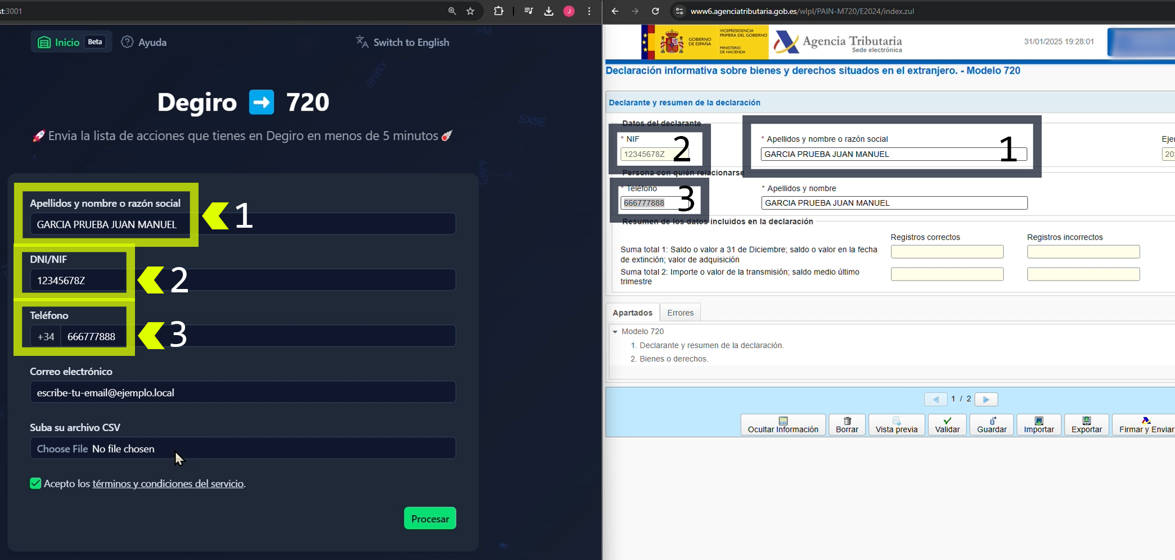This screenshot has width=1175, height=560.
Task: Uncheck the terms acceptance checkbox
Action: pos(35,484)
